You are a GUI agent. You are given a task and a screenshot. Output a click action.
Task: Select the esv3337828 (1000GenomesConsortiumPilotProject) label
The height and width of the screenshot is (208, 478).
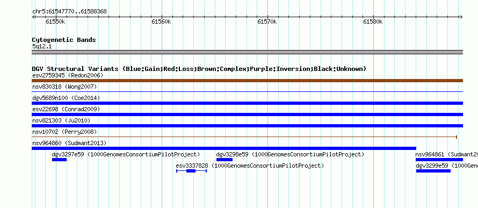250,166
